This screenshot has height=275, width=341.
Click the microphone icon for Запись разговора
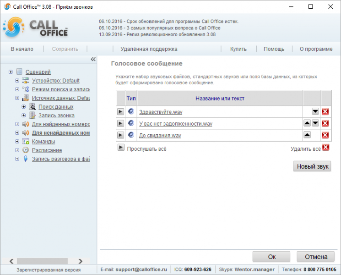tap(26, 159)
